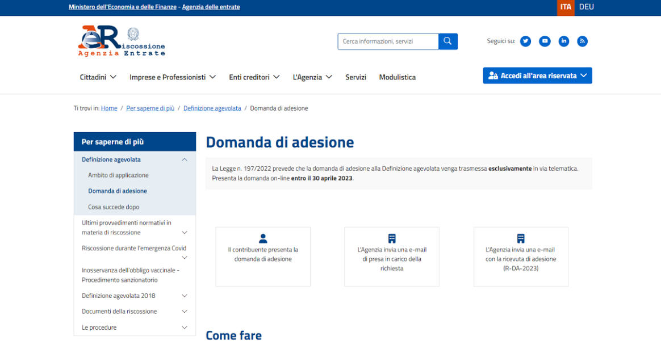Click the Domanda di adesione page heading
661x349 pixels.
click(x=280, y=142)
